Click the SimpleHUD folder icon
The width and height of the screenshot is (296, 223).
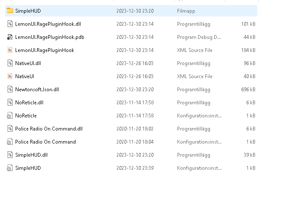click(10, 11)
